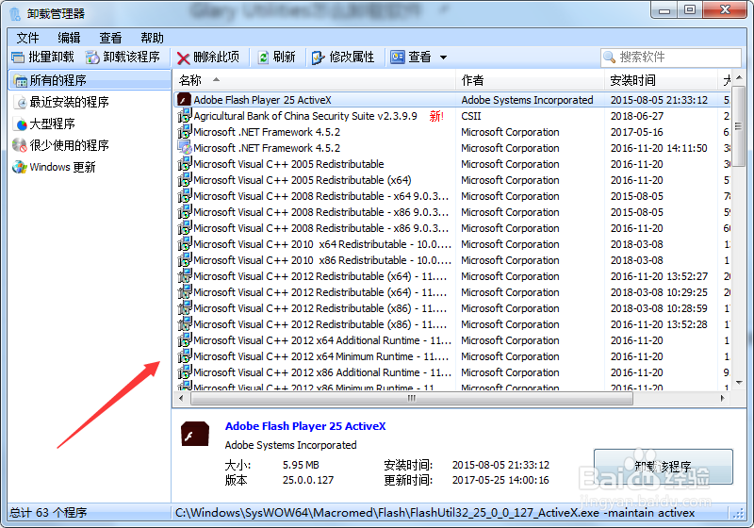Select Microsoft Visual C++ 2005 Redistributable (x64)
Screen dimensions: 754x528
point(451,180)
